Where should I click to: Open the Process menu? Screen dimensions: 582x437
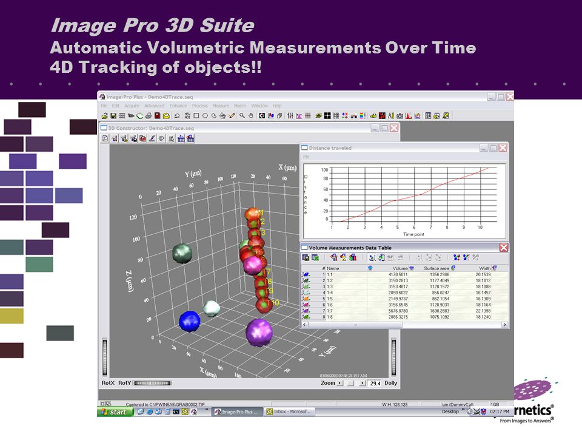coord(199,106)
